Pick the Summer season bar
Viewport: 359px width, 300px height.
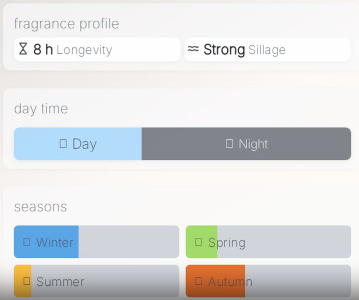click(96, 281)
